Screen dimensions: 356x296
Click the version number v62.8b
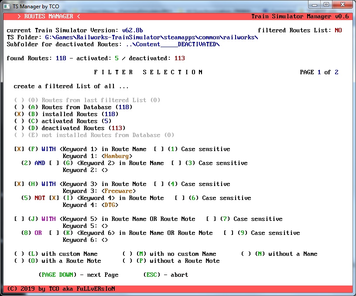pos(133,30)
